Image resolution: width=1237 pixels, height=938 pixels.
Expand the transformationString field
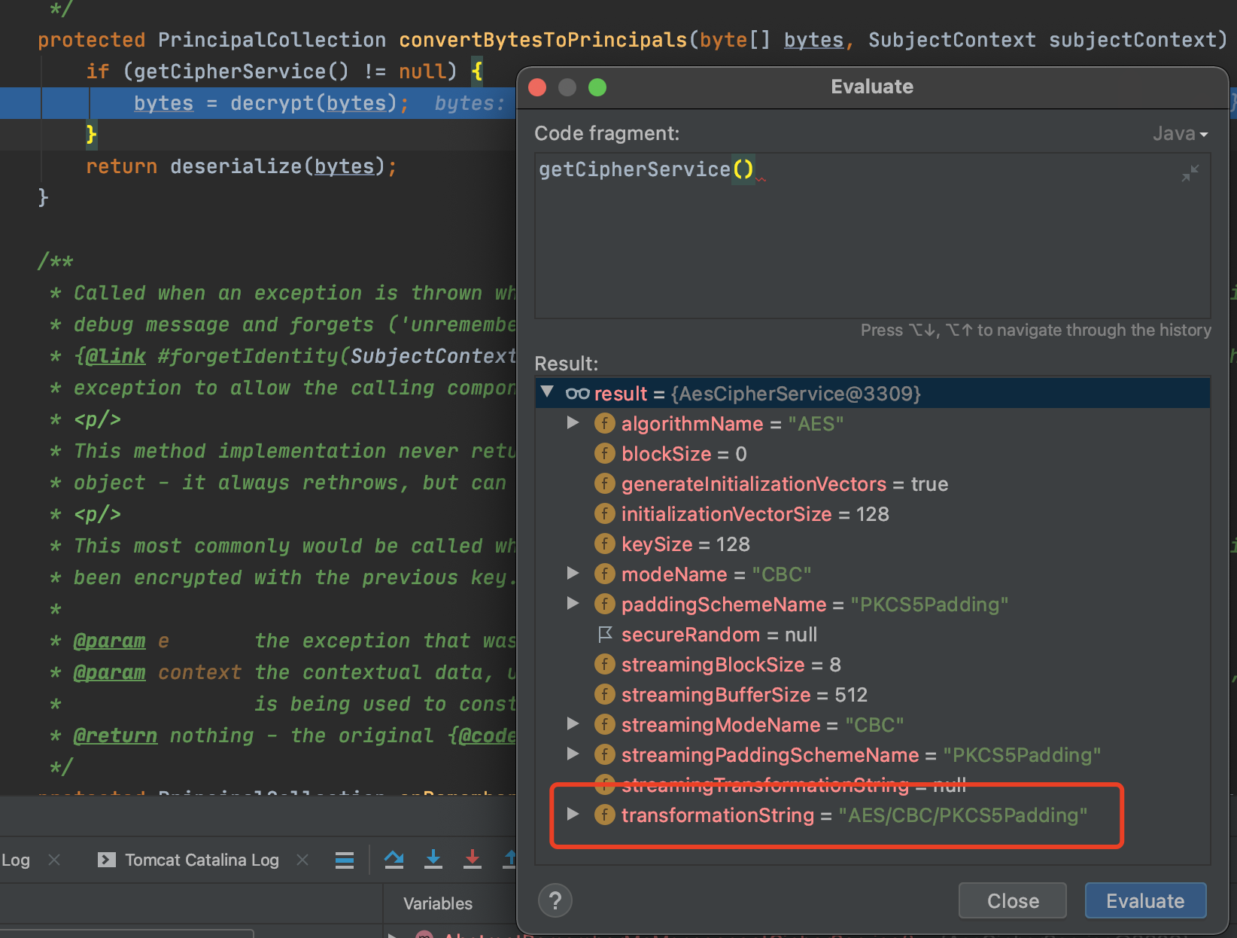[573, 815]
